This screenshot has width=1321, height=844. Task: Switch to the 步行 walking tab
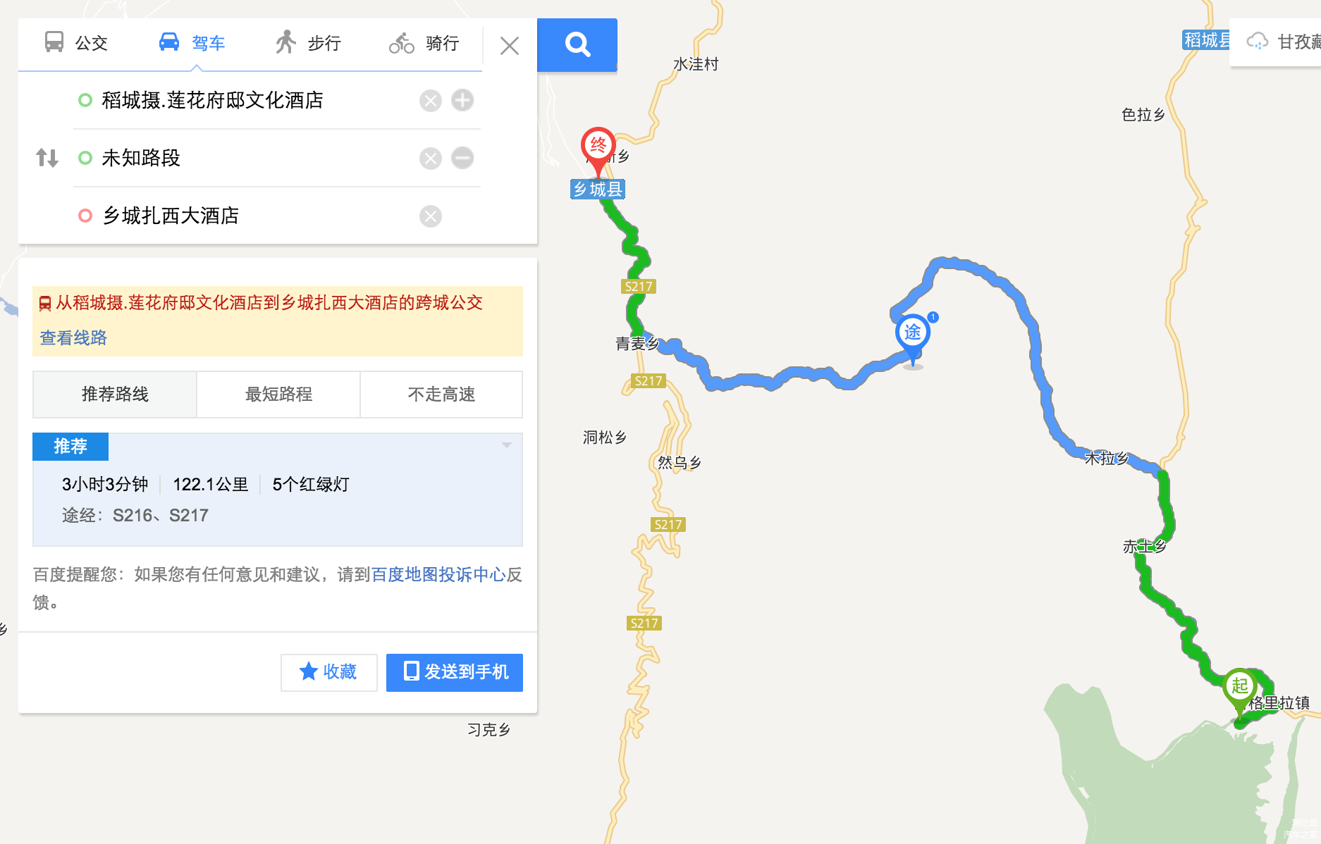pyautogui.click(x=308, y=43)
